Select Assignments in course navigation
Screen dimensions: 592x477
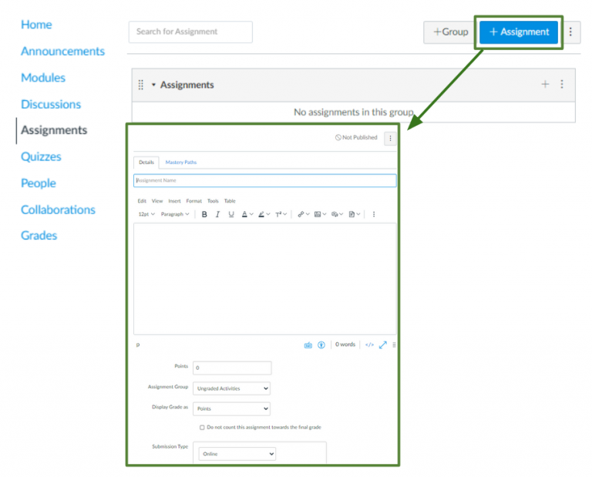[54, 130]
